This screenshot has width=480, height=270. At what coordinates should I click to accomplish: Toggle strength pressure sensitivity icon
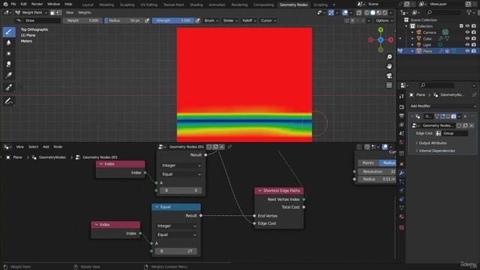coord(198,20)
